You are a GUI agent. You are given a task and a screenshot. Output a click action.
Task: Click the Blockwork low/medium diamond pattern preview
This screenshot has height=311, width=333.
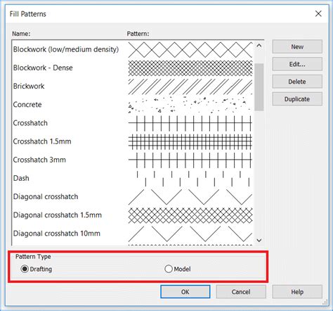coord(190,50)
